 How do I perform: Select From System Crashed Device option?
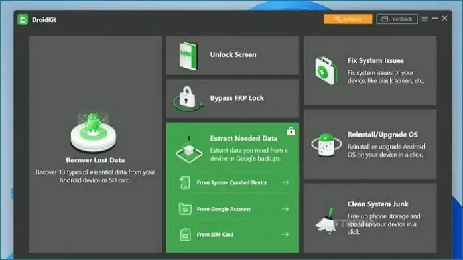pos(234,182)
